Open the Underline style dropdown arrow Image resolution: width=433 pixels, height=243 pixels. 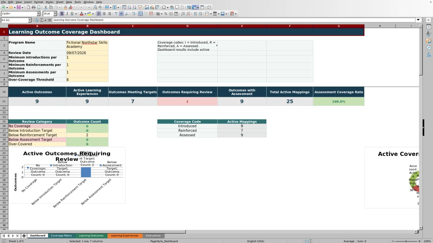tap(76, 14)
